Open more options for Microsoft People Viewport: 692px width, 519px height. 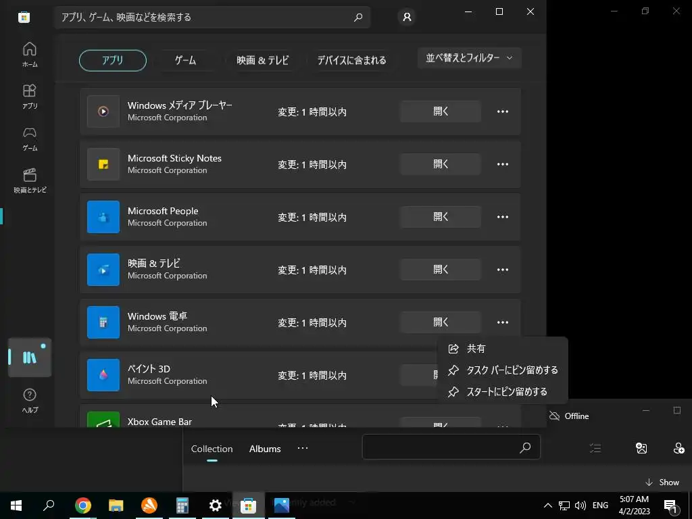503,217
